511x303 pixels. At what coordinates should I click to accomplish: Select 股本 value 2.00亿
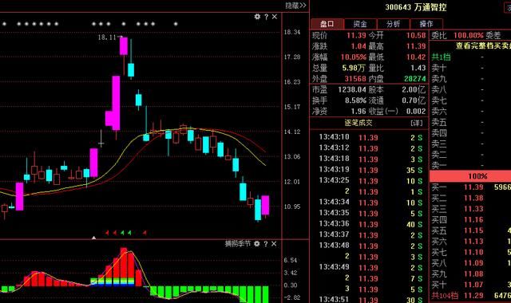click(414, 89)
